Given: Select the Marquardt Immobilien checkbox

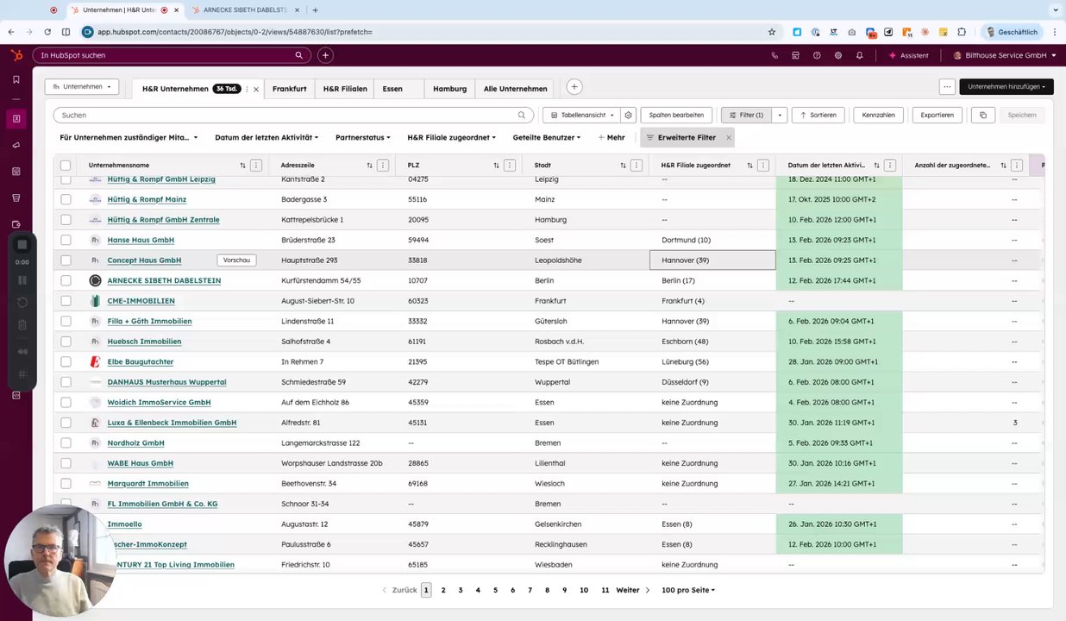Looking at the screenshot, I should point(66,484).
